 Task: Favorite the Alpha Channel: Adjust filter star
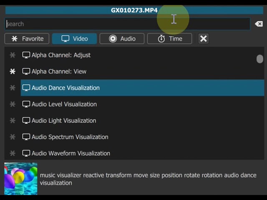click(13, 55)
